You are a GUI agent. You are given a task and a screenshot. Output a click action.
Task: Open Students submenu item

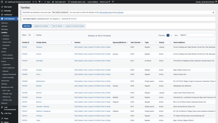coord(6,39)
